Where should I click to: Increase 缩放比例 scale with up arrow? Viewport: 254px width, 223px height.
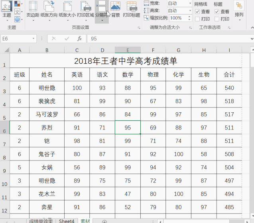[189, 16]
